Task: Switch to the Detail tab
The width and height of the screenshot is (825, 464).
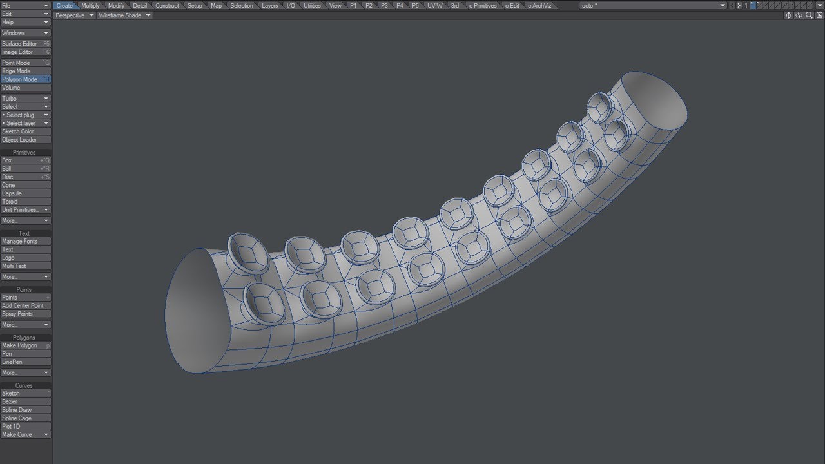Action: click(x=140, y=6)
